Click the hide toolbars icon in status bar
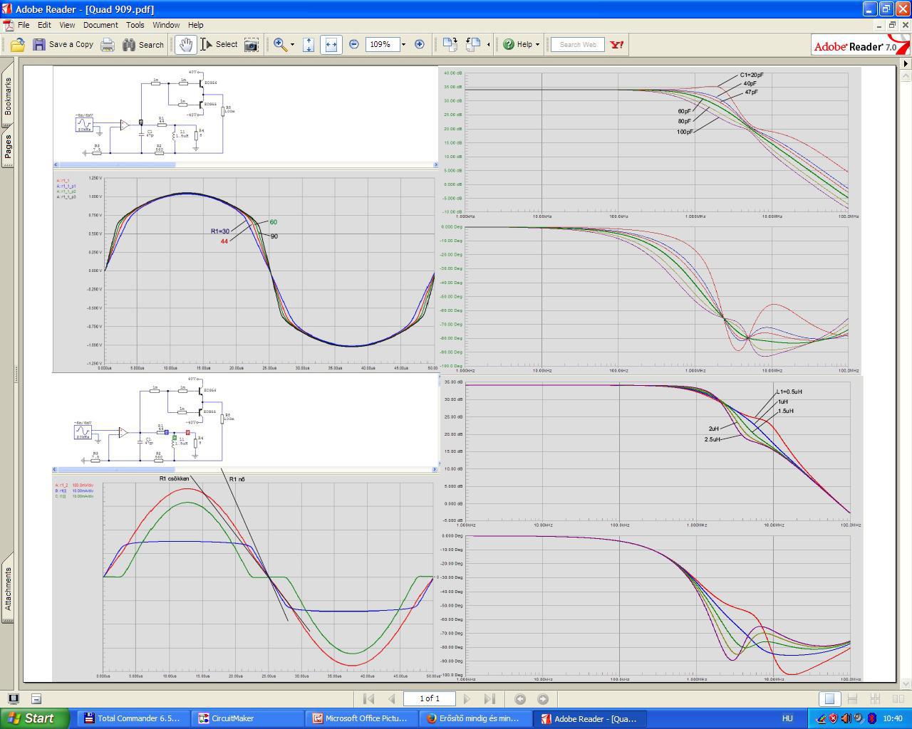 click(x=36, y=699)
